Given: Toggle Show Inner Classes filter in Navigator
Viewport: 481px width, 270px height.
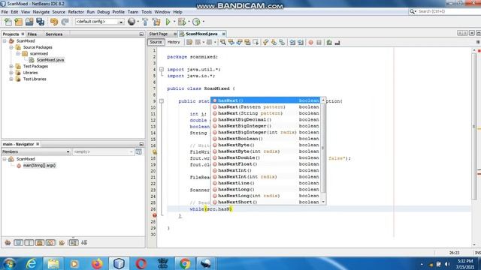Looking at the screenshot, I should click(x=50, y=243).
